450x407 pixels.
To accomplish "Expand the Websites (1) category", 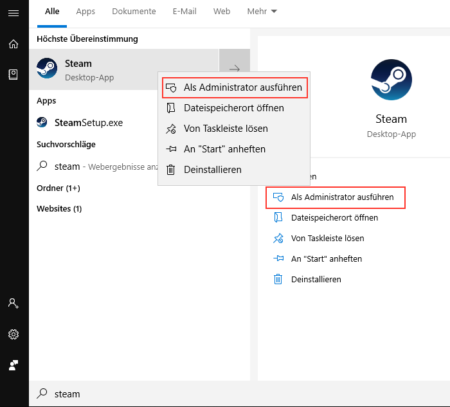I will 59,209.
